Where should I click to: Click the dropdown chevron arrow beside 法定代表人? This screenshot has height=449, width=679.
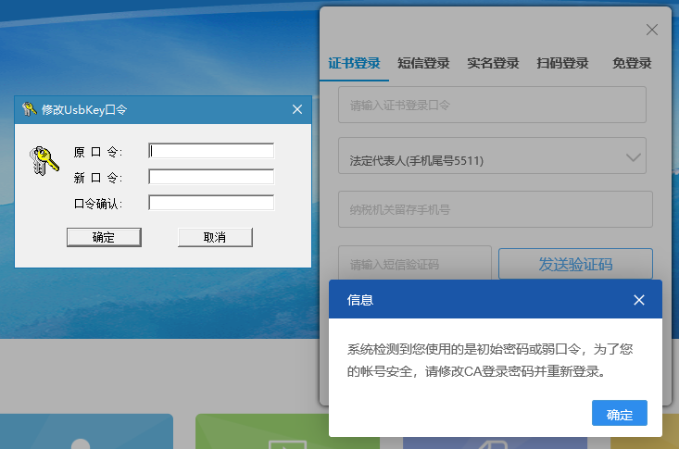(633, 157)
